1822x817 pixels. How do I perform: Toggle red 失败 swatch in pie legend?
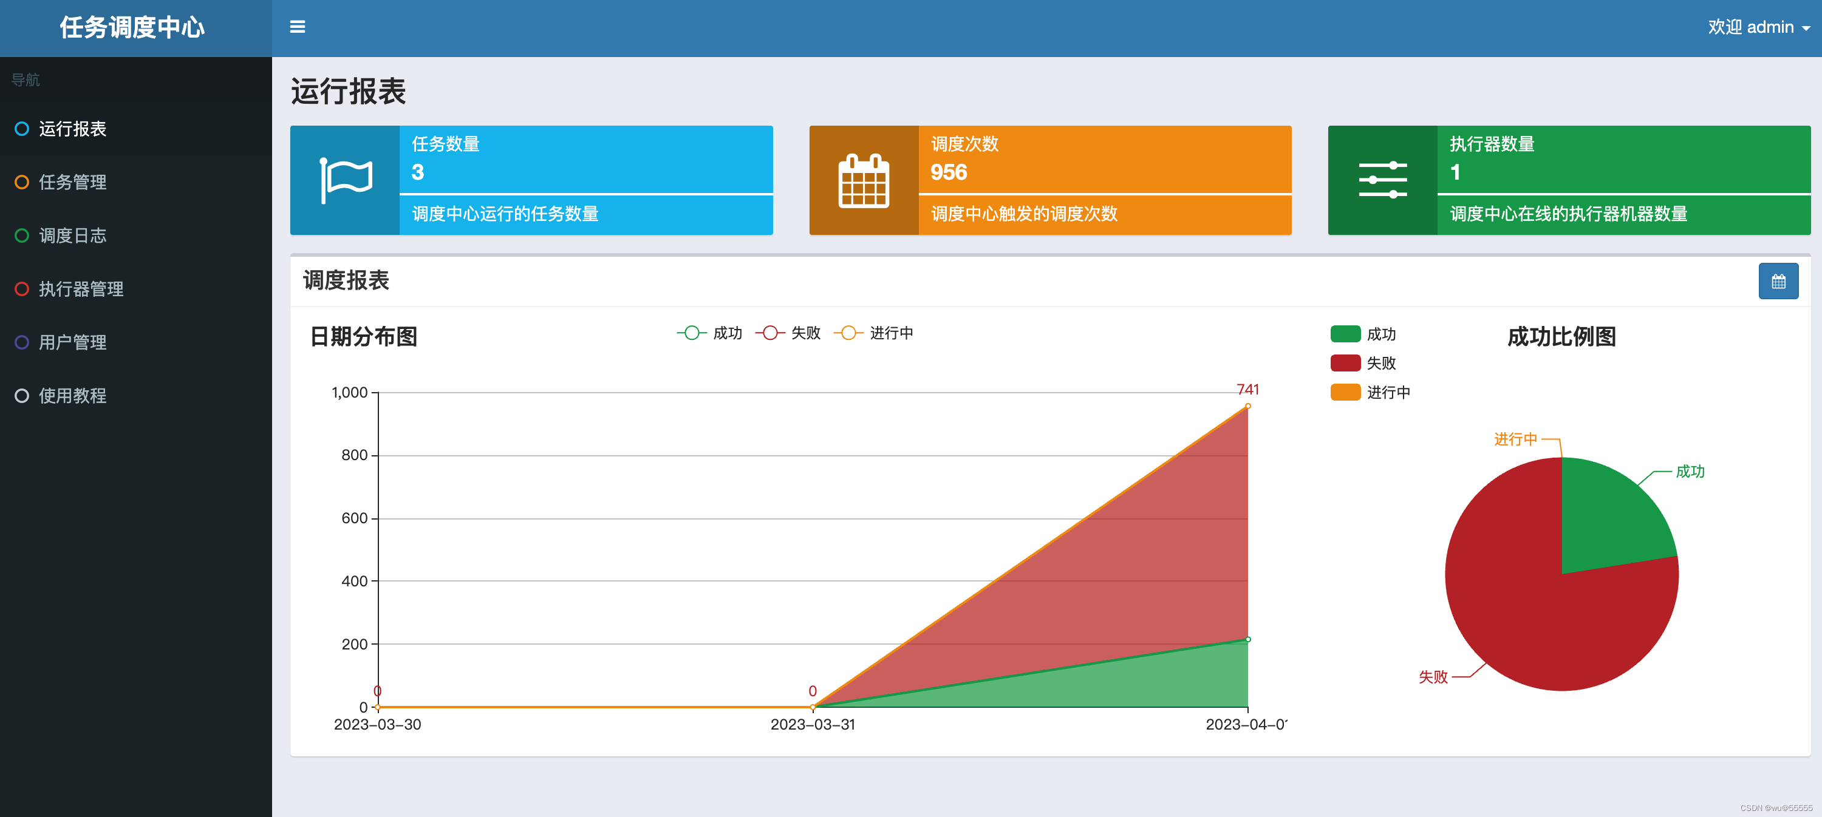pyautogui.click(x=1345, y=363)
